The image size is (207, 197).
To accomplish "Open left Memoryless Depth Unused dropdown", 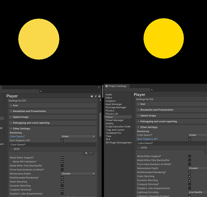I will point(78,174).
